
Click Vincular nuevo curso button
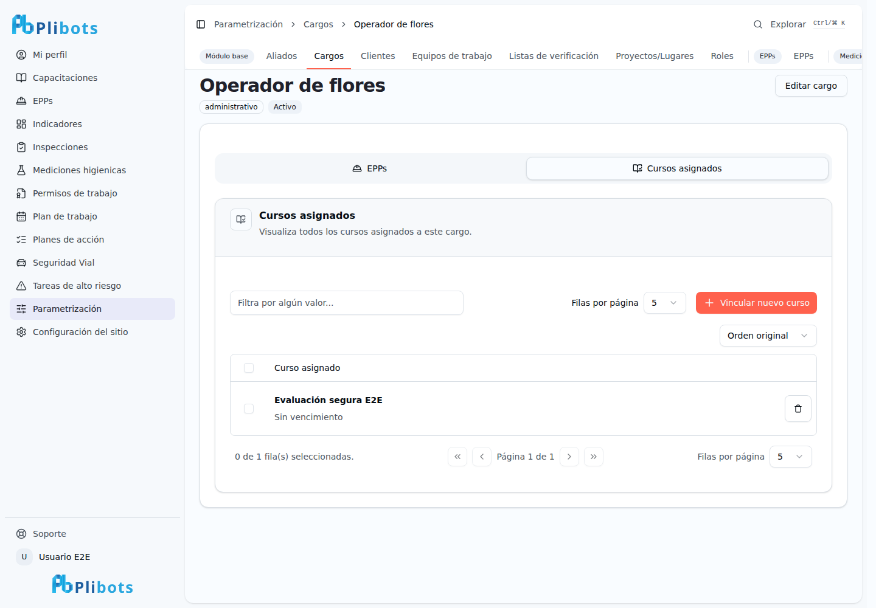click(x=756, y=303)
